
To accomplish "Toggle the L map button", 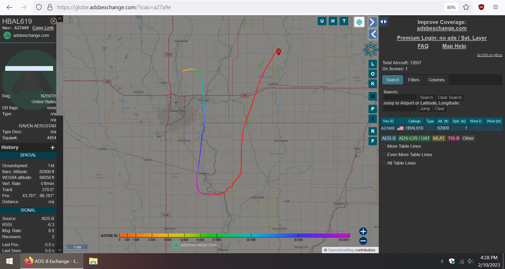I will (373, 64).
